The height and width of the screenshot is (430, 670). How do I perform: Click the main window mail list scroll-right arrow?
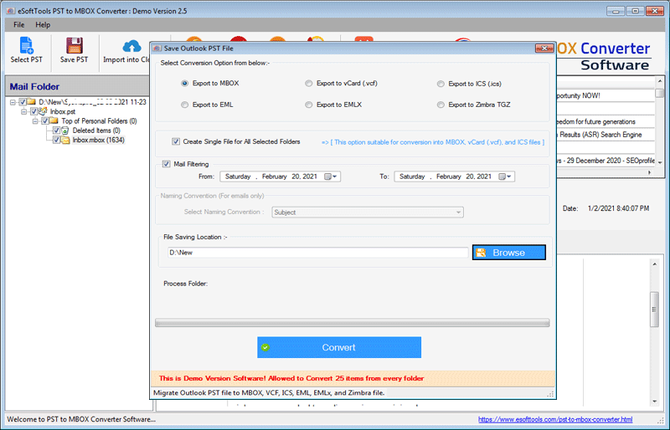[650, 172]
